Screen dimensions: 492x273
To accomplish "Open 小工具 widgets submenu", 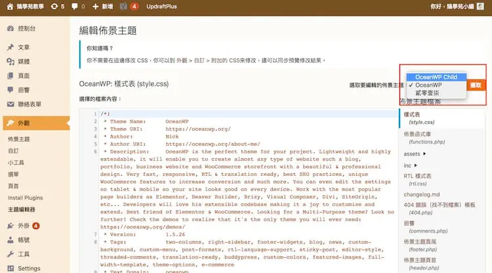I will 16,163.
